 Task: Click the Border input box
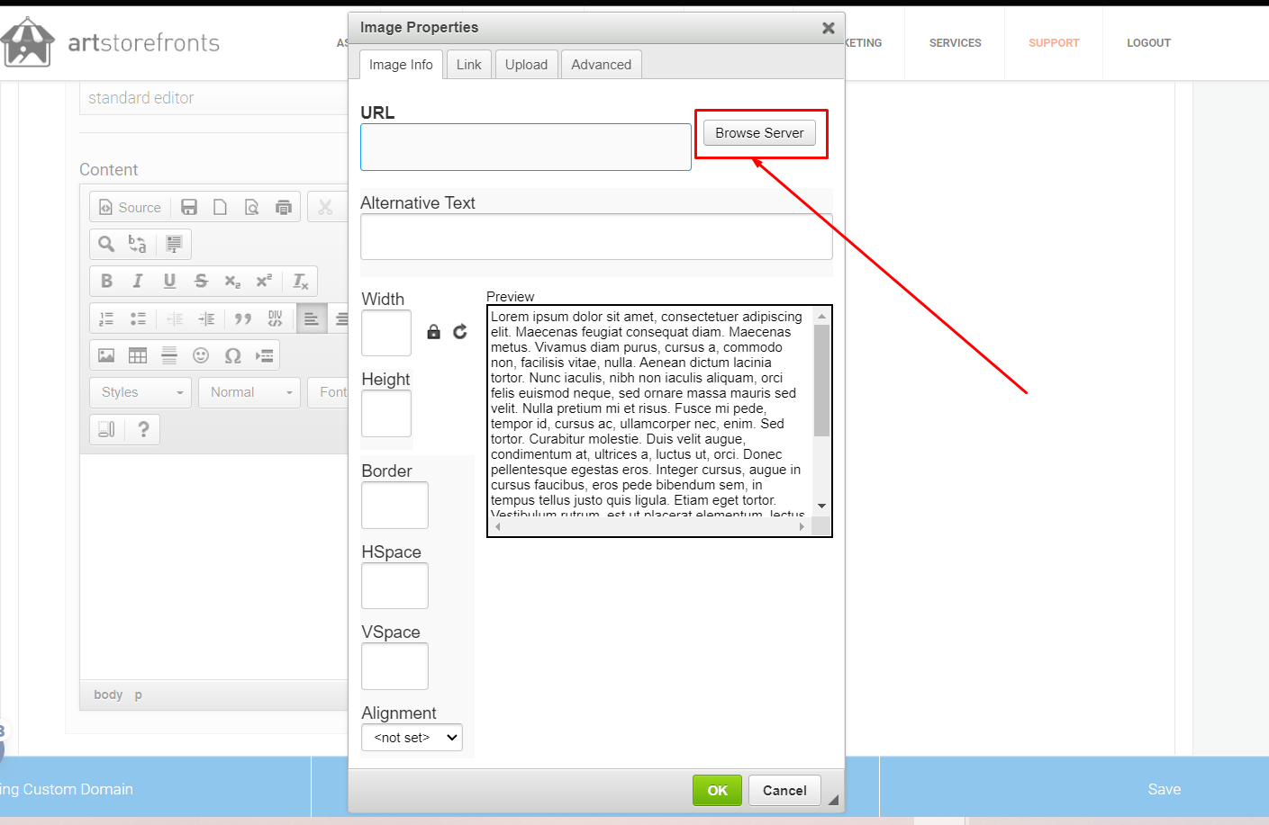[x=394, y=506]
